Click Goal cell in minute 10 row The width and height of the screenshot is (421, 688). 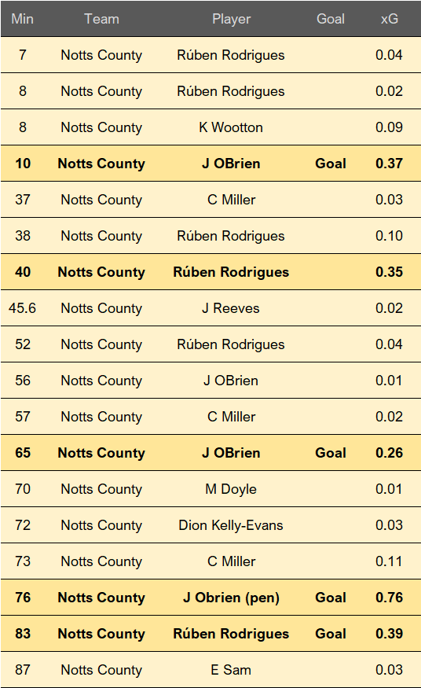(331, 164)
